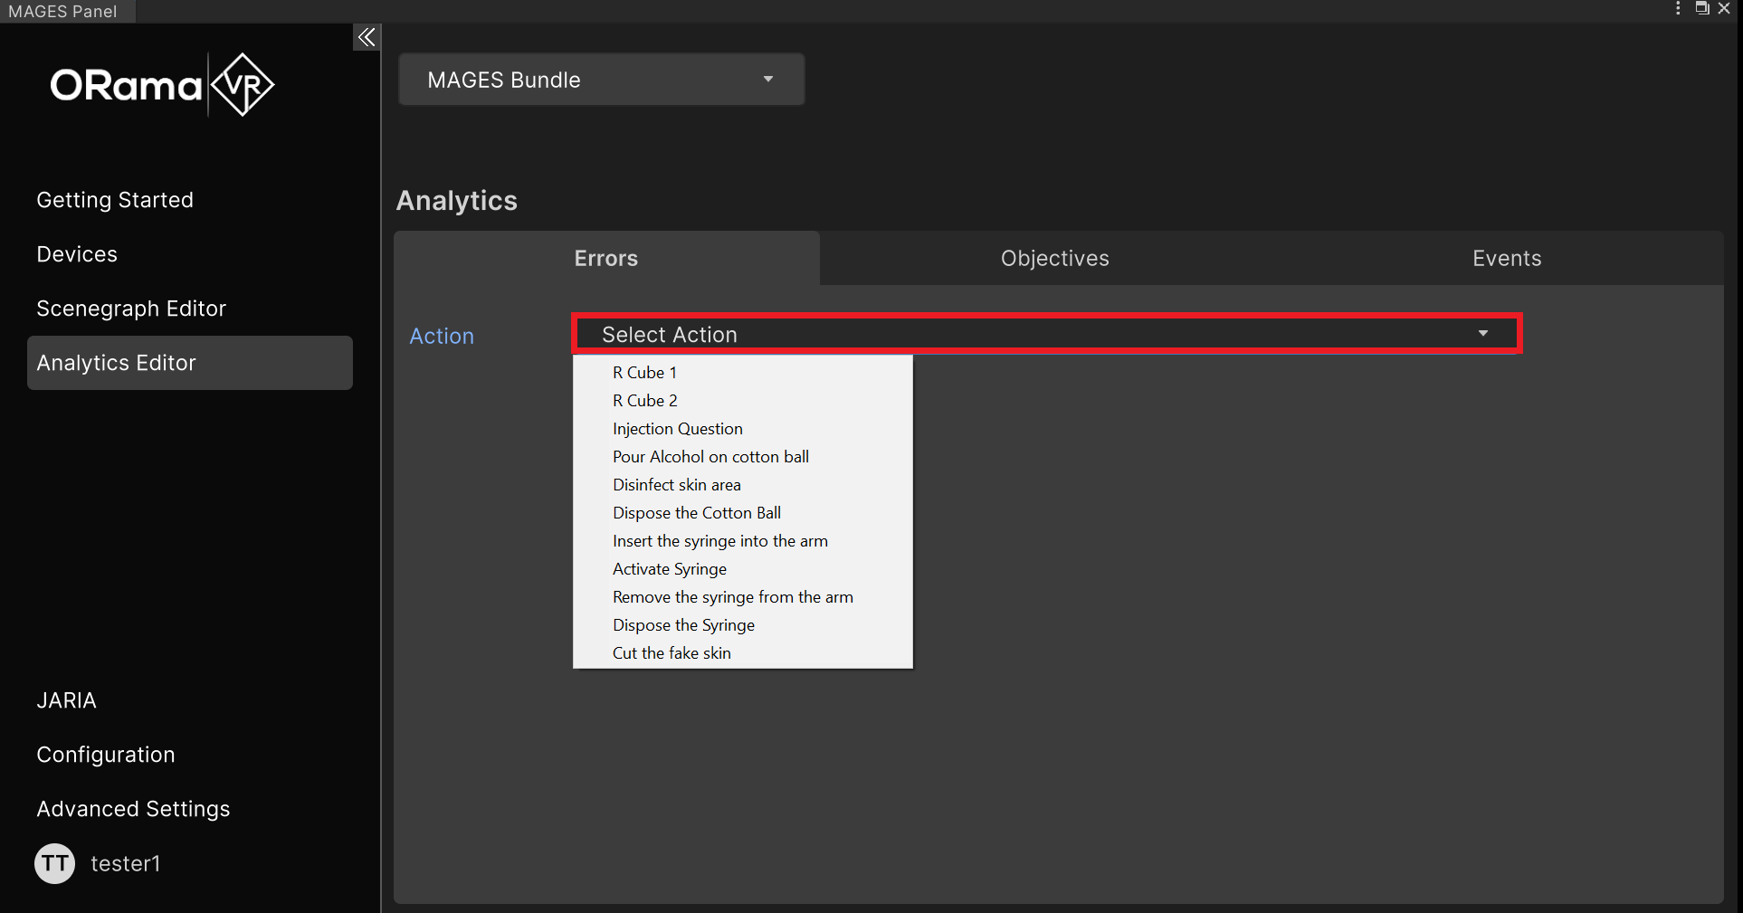This screenshot has width=1743, height=913.
Task: Select Injection Question from the action list
Action: [677, 428]
